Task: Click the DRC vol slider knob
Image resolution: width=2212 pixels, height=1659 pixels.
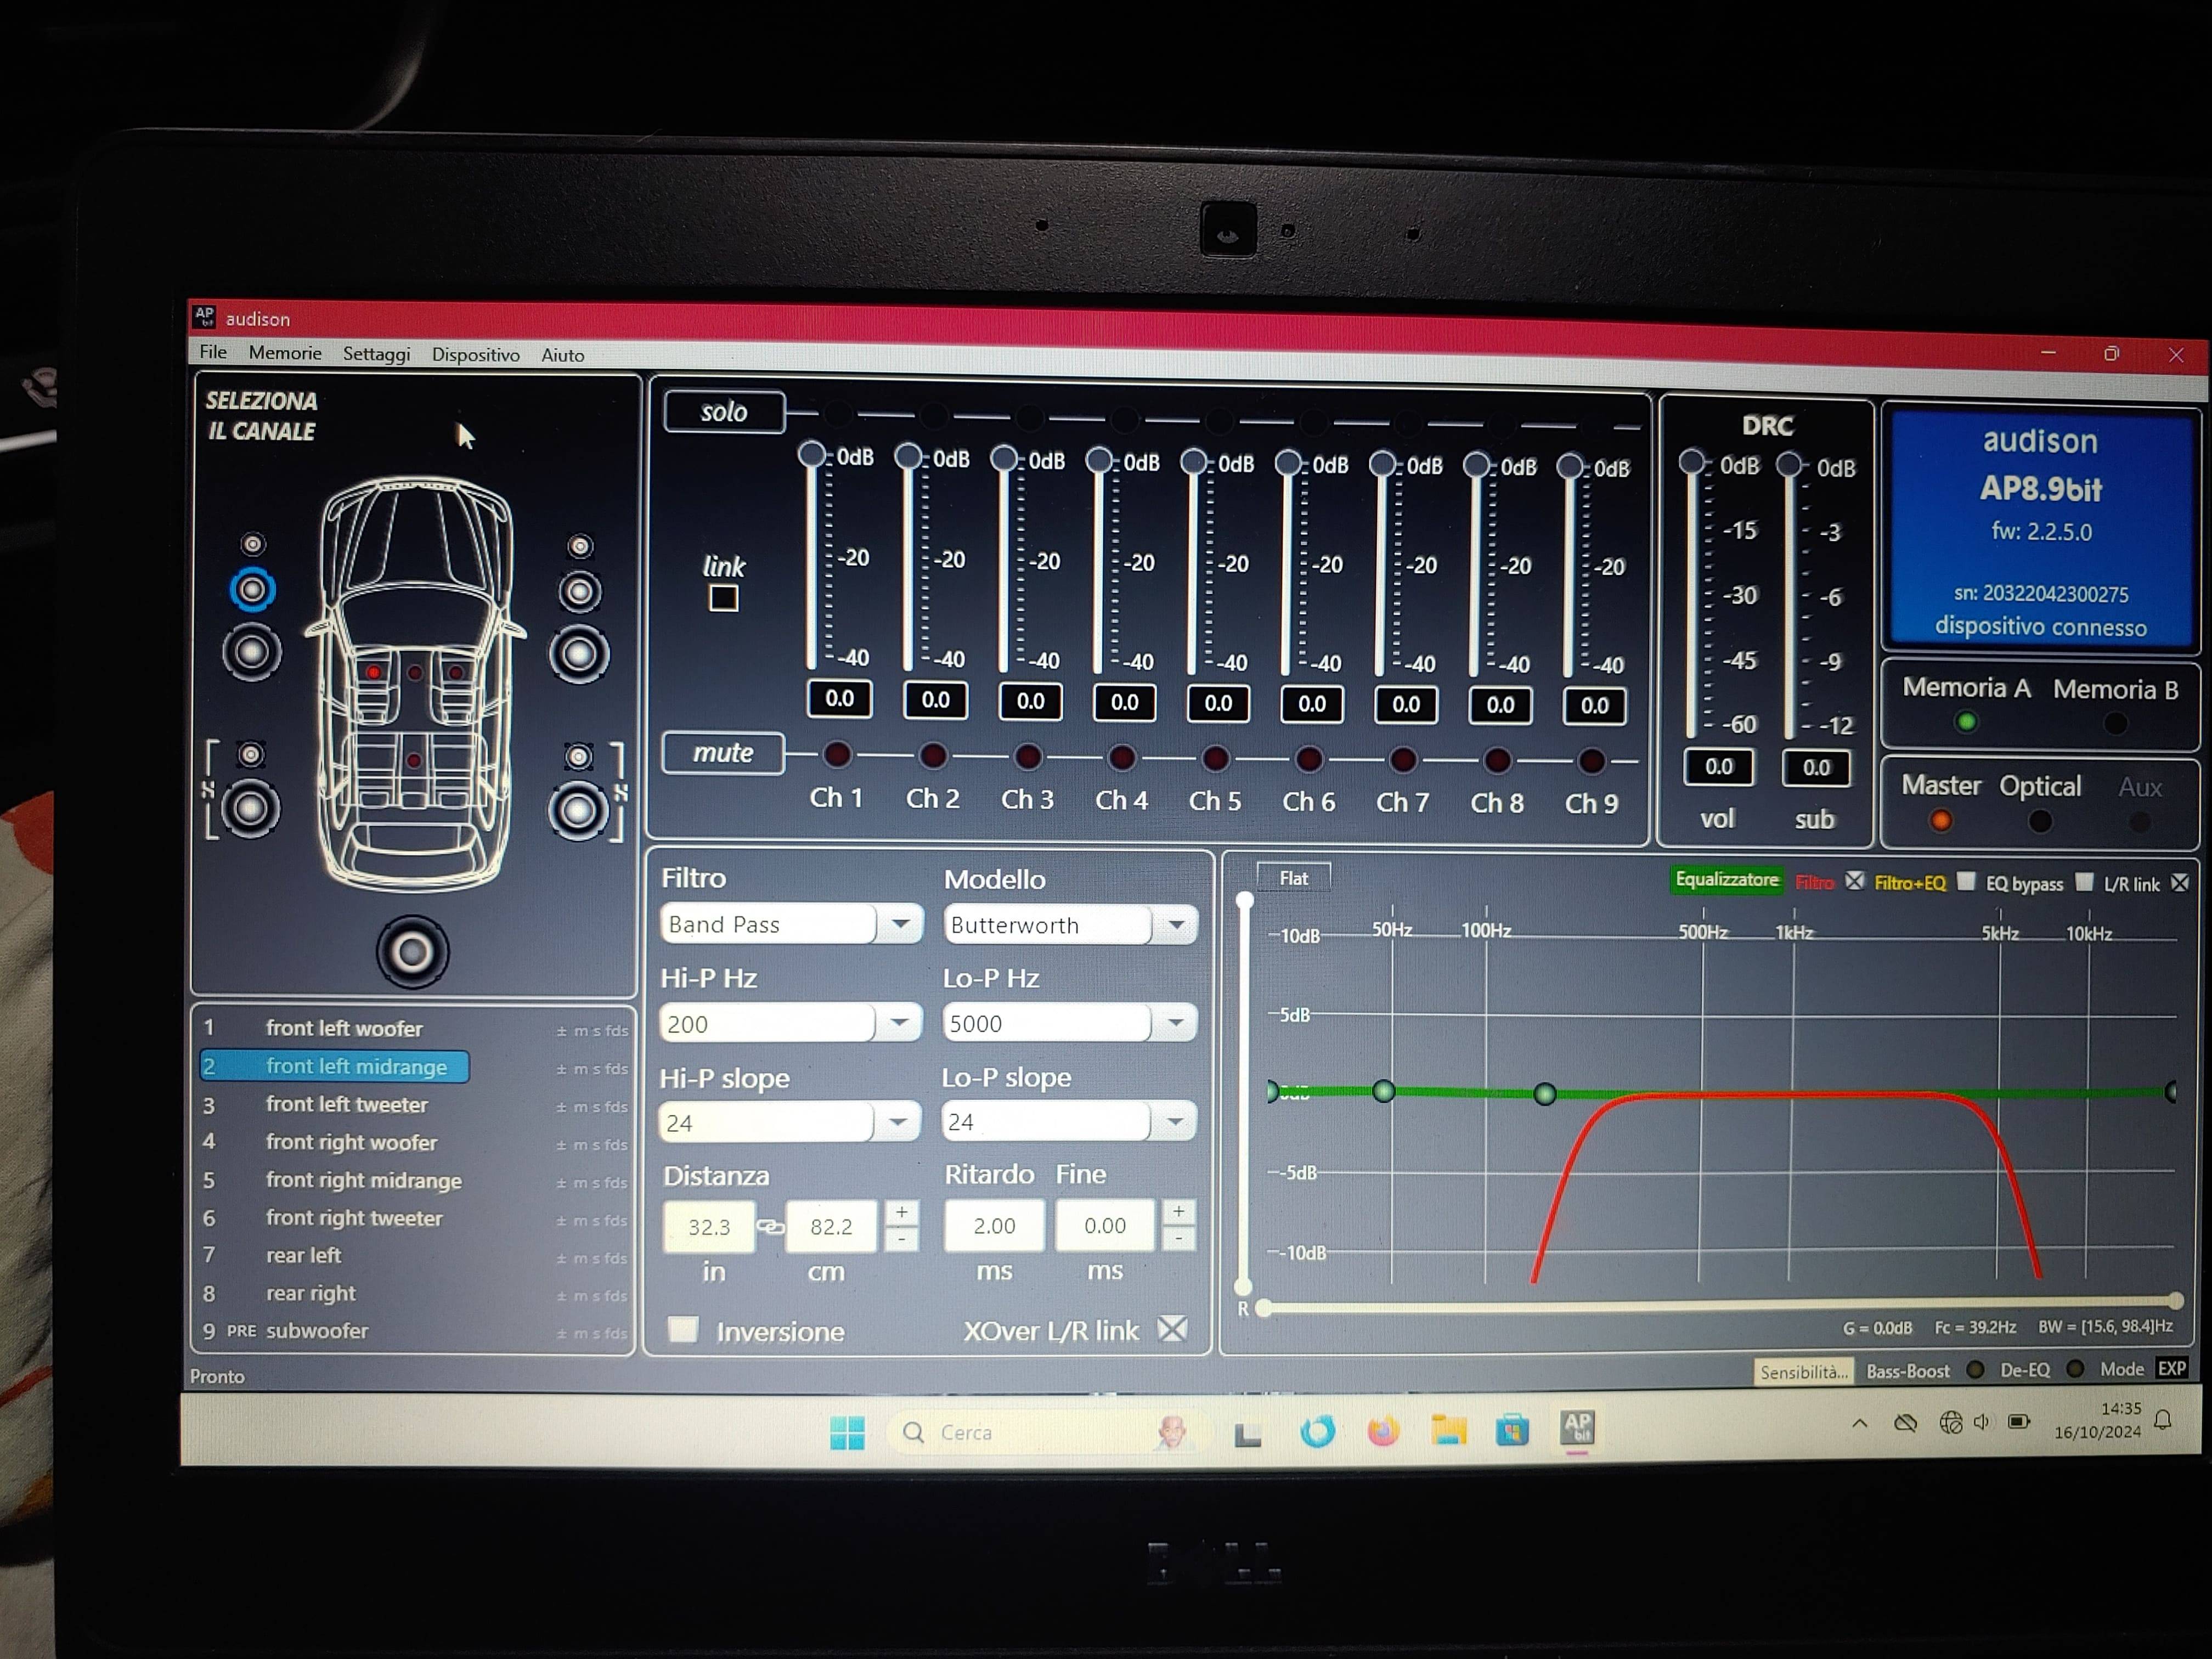Action: 1691,461
